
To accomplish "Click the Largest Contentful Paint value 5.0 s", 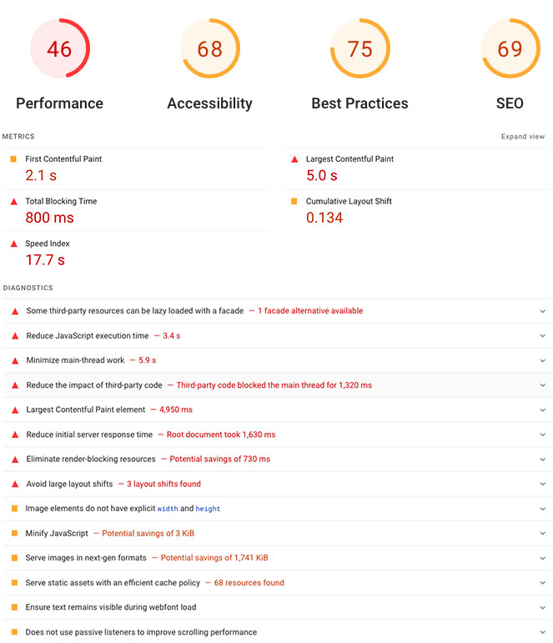I will (x=322, y=175).
